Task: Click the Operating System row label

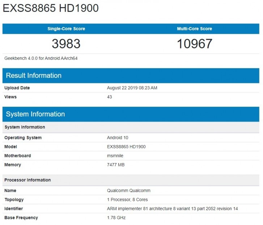Action: click(x=23, y=138)
